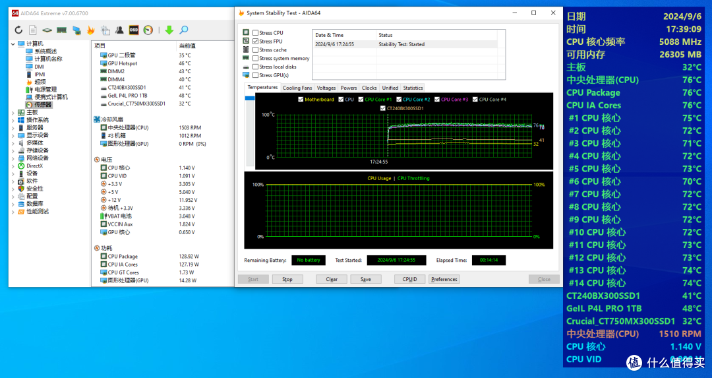Image resolution: width=712 pixels, height=378 pixels.
Task: Click the monitor diagnostics icon in toolbar
Action: [76, 30]
